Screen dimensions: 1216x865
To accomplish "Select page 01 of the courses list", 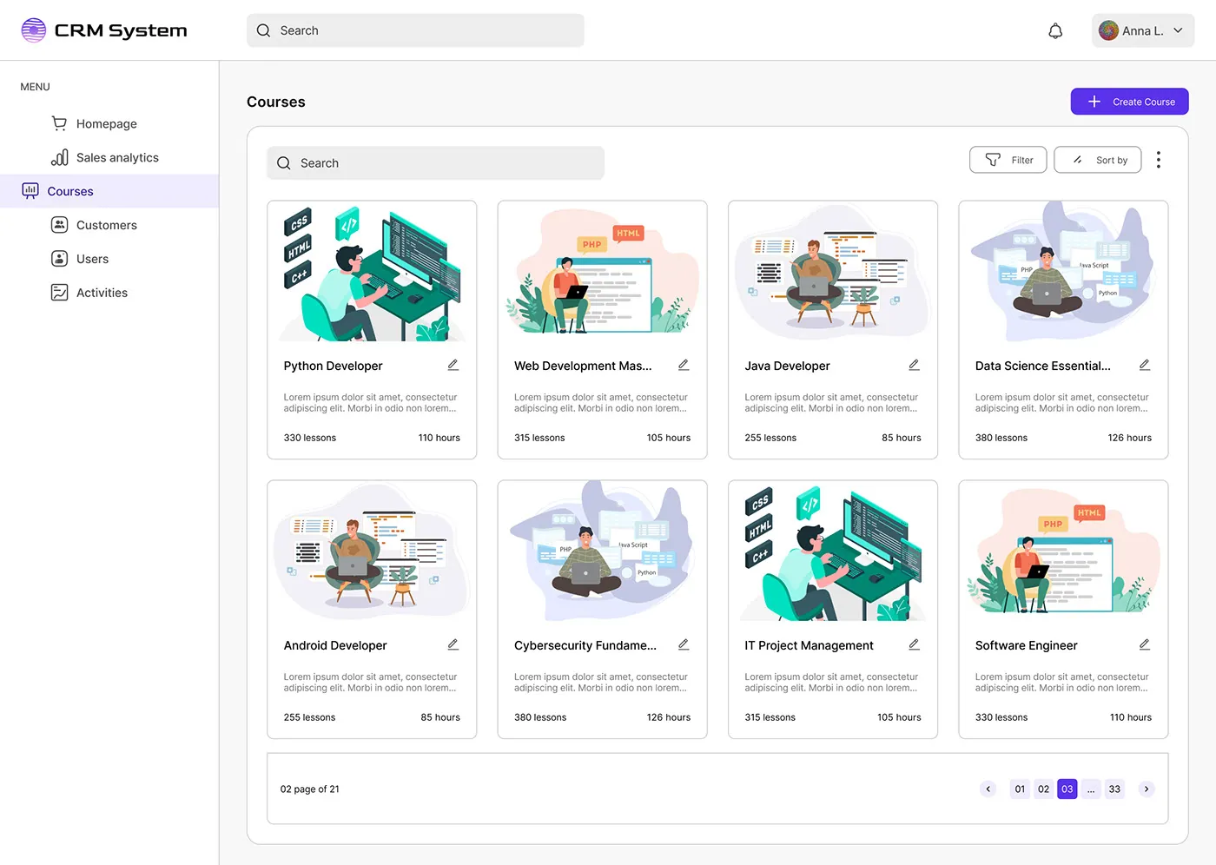I will (x=1019, y=789).
